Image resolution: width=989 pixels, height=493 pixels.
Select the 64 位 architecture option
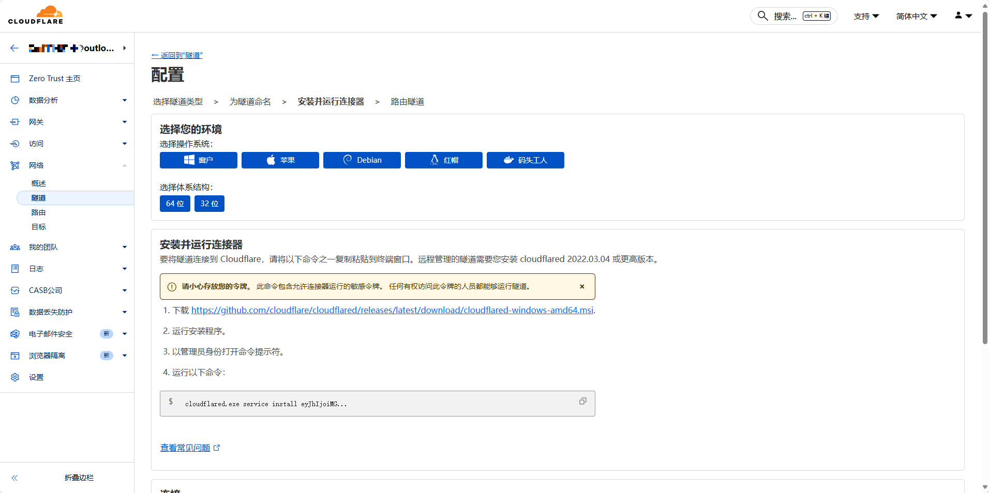pos(175,204)
